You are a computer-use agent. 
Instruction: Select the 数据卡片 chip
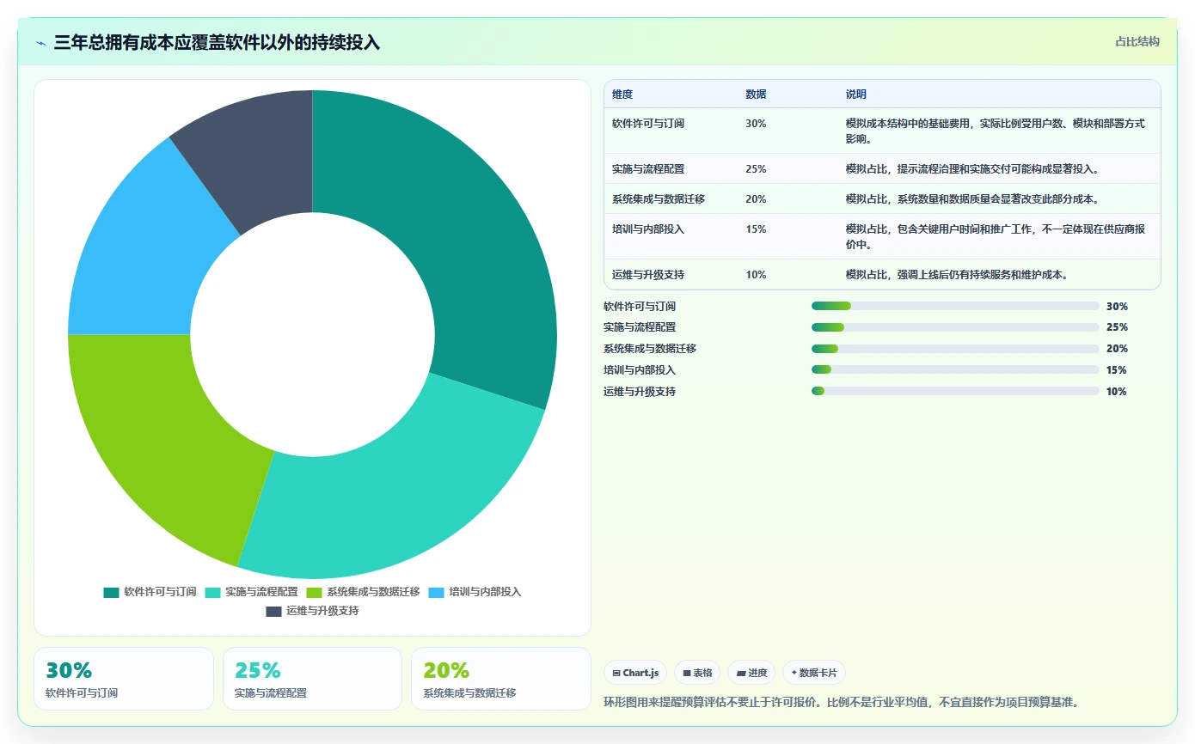coord(814,673)
